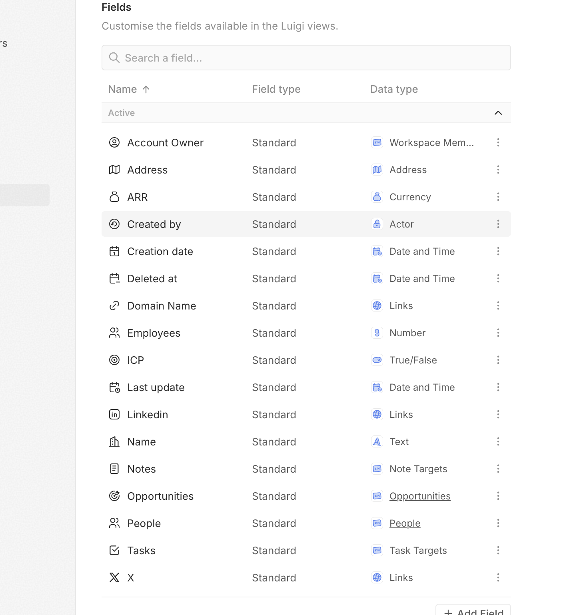Click the Opportunities target-arrow icon
This screenshot has height=615, width=575.
(114, 496)
